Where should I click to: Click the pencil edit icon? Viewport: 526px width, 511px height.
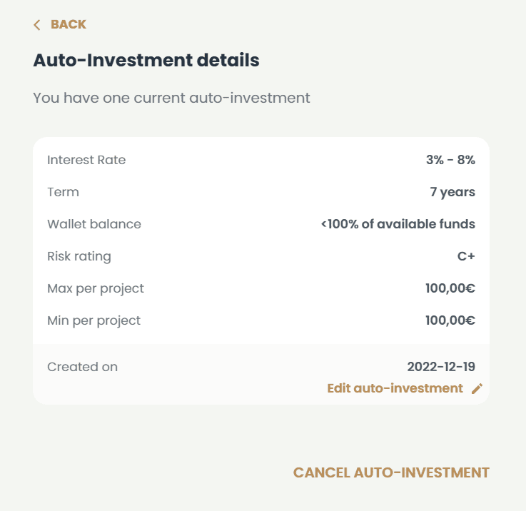[x=477, y=389]
